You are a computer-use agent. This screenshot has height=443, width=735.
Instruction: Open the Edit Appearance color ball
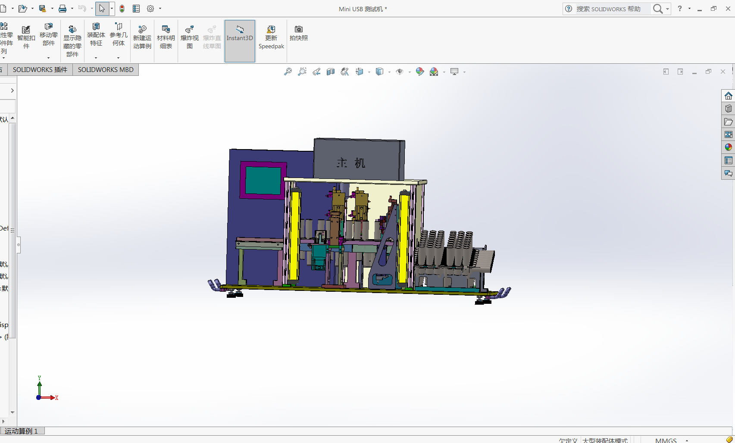[419, 72]
